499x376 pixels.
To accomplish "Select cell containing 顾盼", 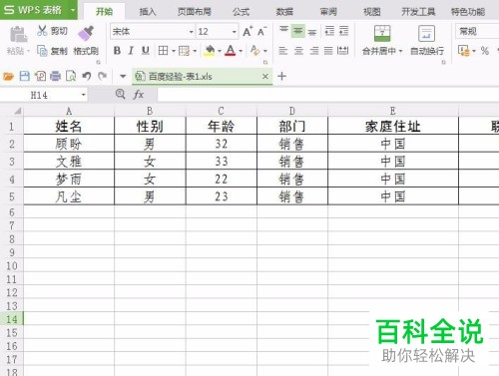I will pos(69,144).
